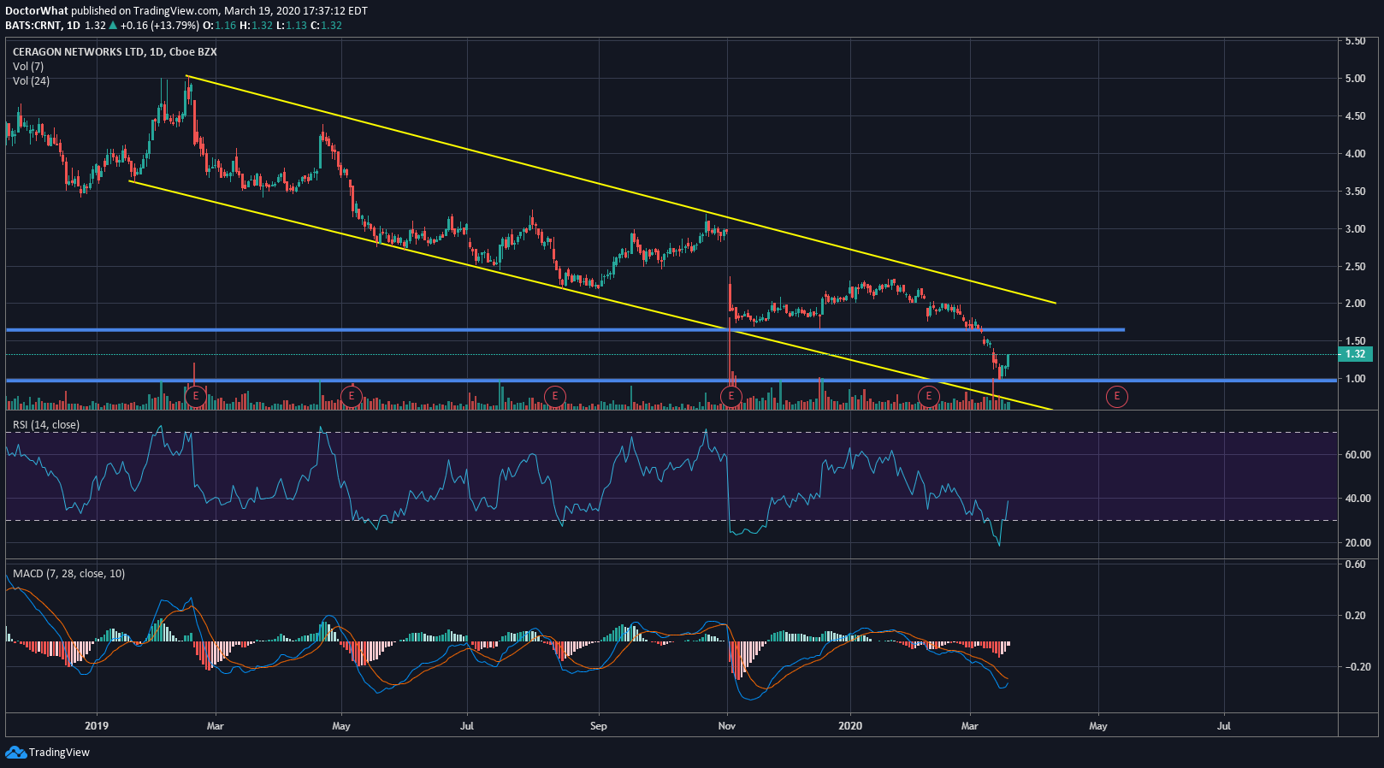
Task: Select the MACD (7, 28, close, 10) label
Action: tap(68, 573)
